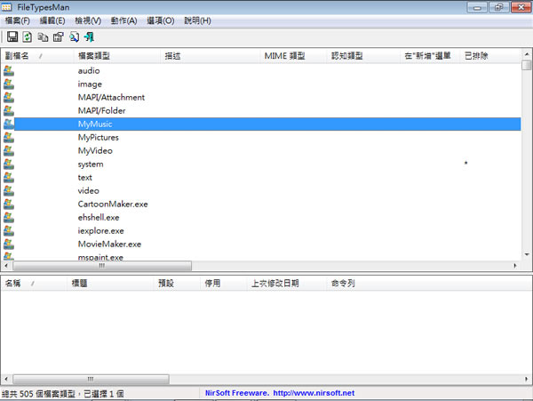
Task: Click the icon beside MovieMaker.exe
Action: click(x=9, y=244)
